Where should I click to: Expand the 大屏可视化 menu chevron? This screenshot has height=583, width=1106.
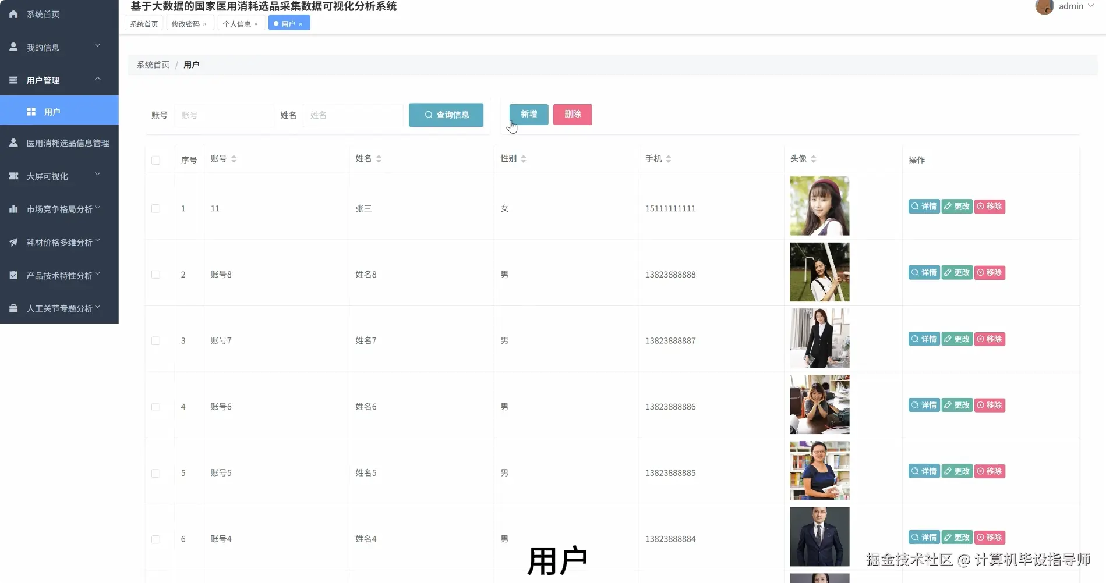98,174
